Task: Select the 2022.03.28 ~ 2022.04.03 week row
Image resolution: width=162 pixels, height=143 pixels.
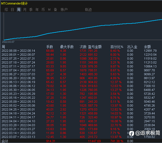Action: click(81, 125)
